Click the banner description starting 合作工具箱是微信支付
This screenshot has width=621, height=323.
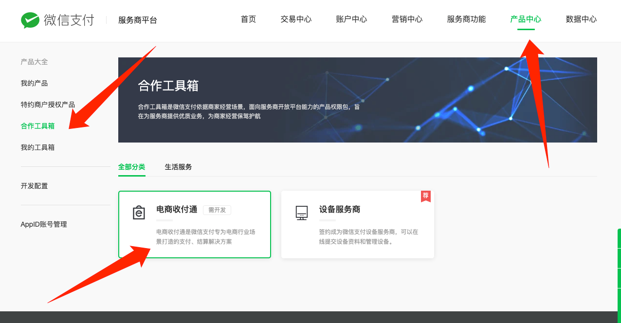coord(249,111)
